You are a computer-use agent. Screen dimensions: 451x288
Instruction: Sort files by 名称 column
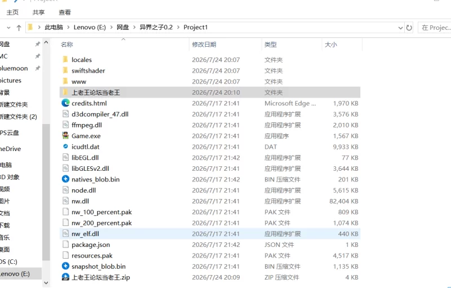[x=67, y=45]
